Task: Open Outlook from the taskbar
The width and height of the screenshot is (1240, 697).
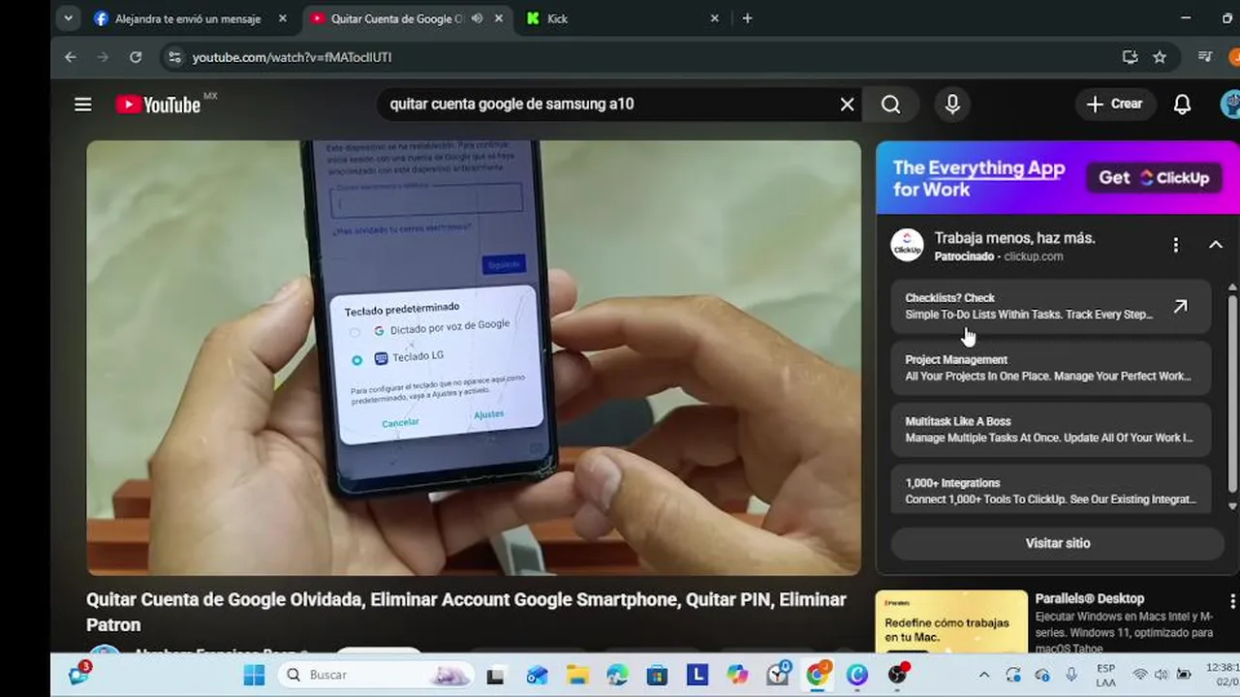Action: click(537, 675)
